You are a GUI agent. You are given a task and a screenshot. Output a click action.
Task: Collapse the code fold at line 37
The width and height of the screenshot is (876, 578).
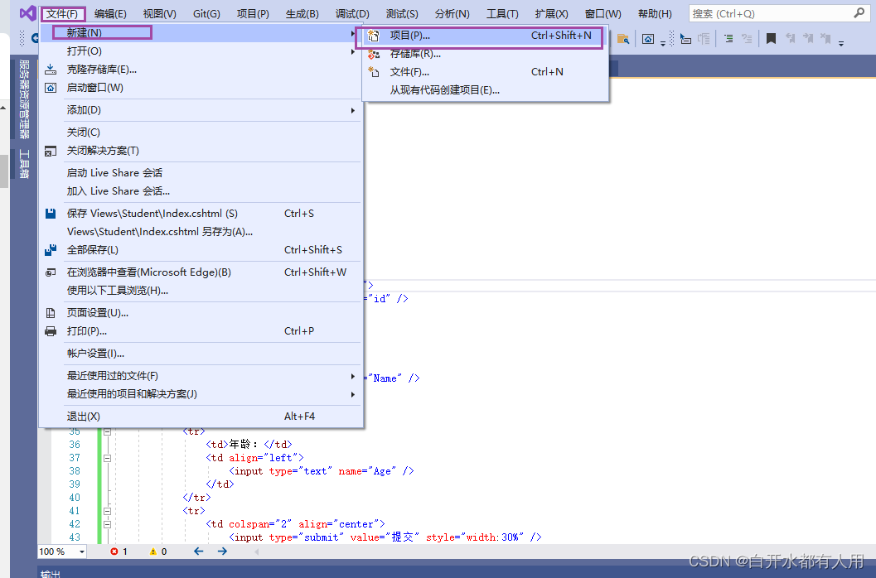click(x=108, y=458)
